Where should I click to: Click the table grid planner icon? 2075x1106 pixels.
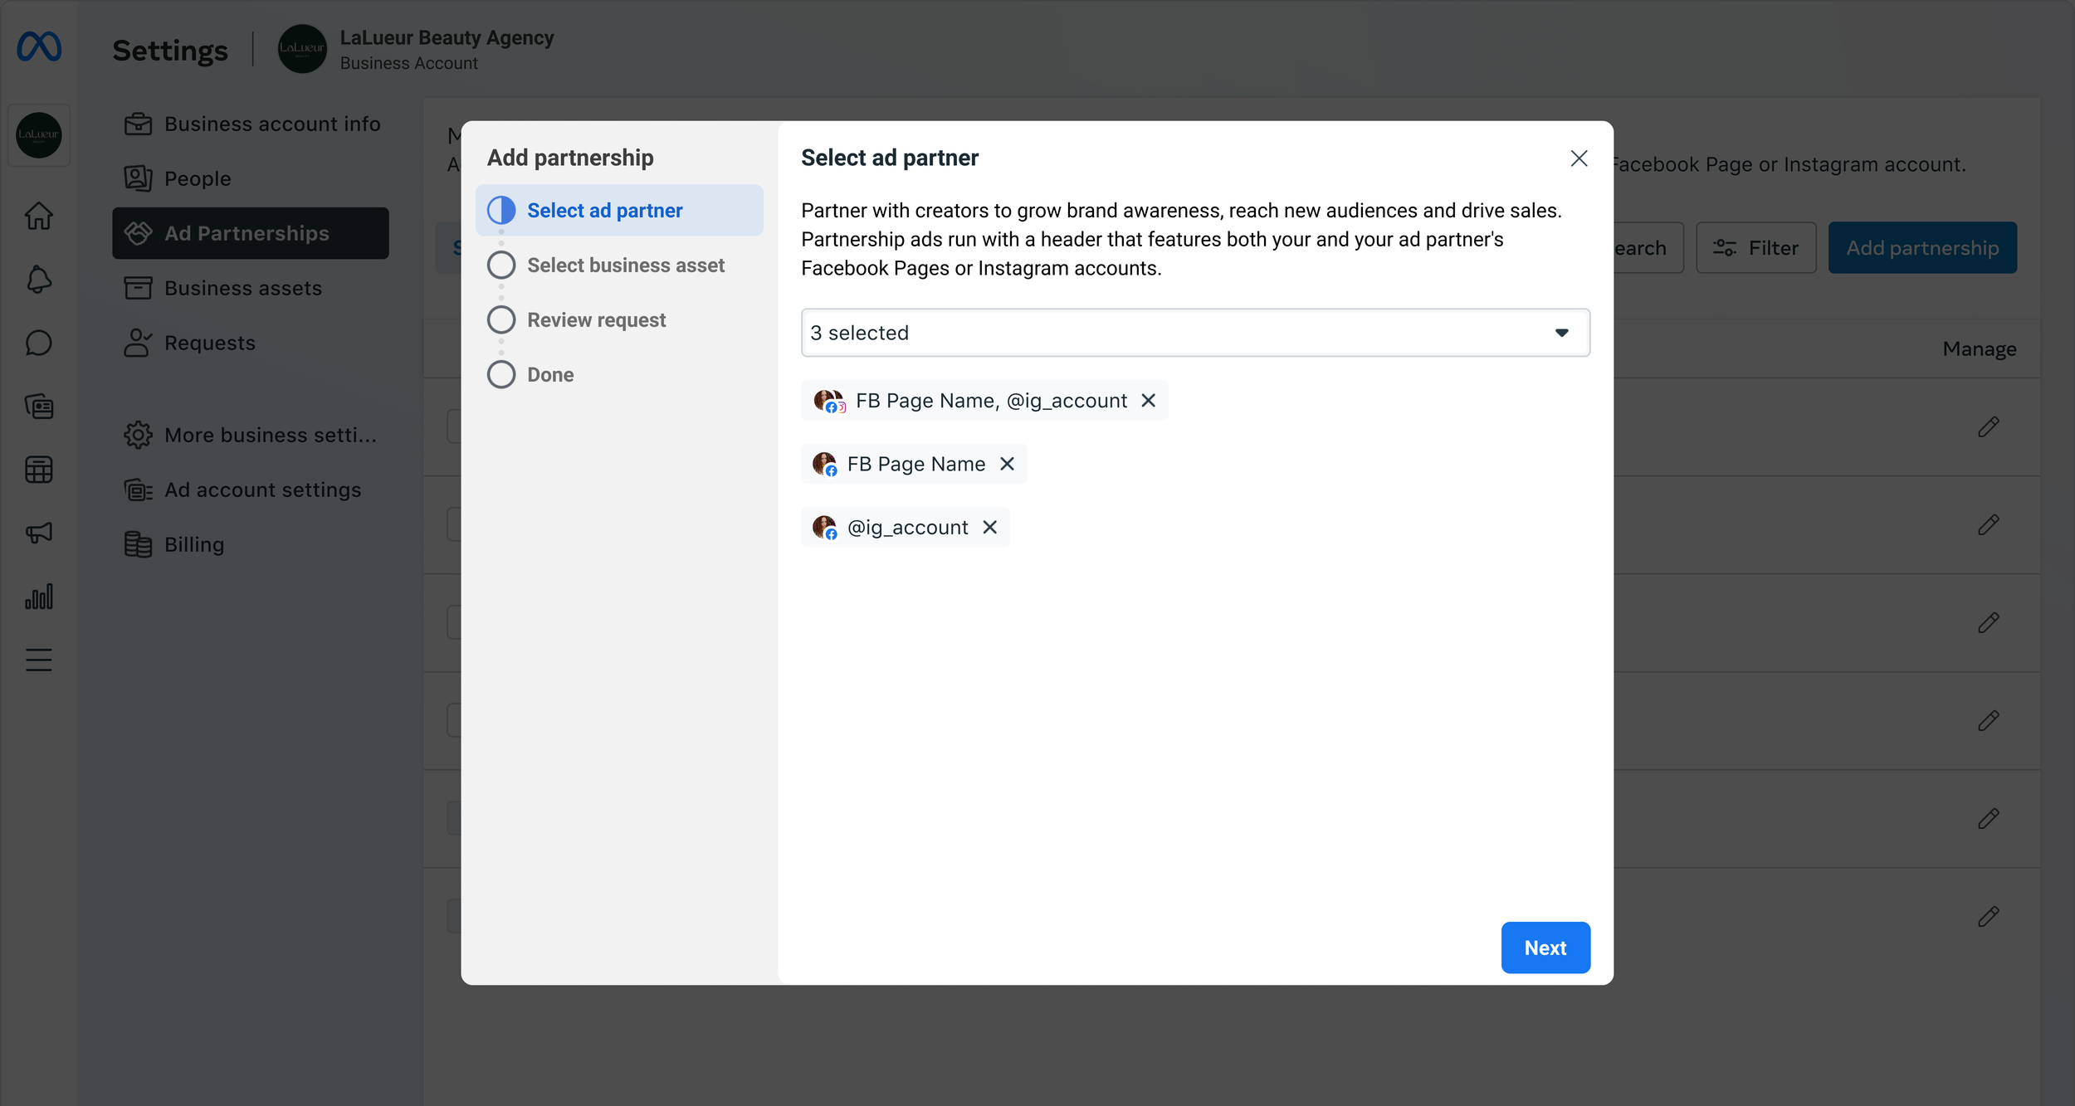pos(39,470)
